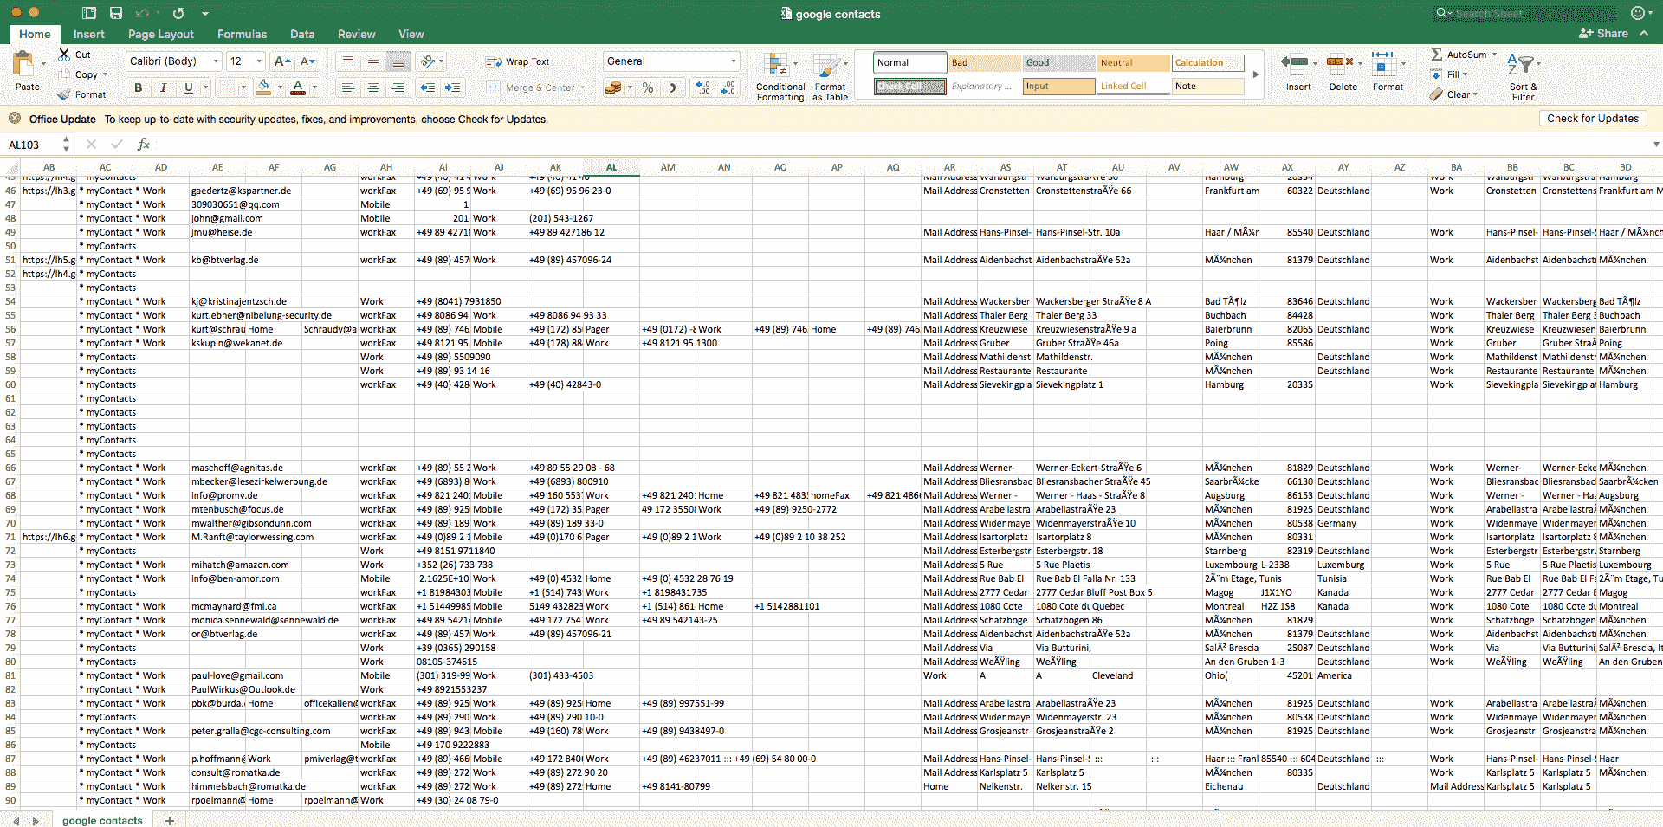Expand the Copy dropdown arrow

click(x=105, y=74)
